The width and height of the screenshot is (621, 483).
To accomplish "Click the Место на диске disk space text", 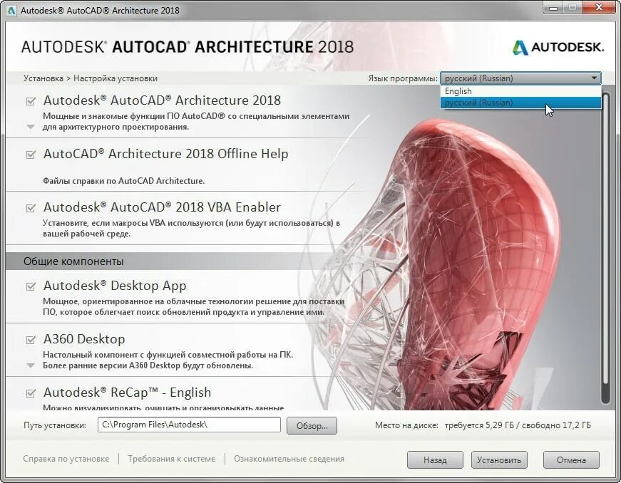I will (x=483, y=425).
